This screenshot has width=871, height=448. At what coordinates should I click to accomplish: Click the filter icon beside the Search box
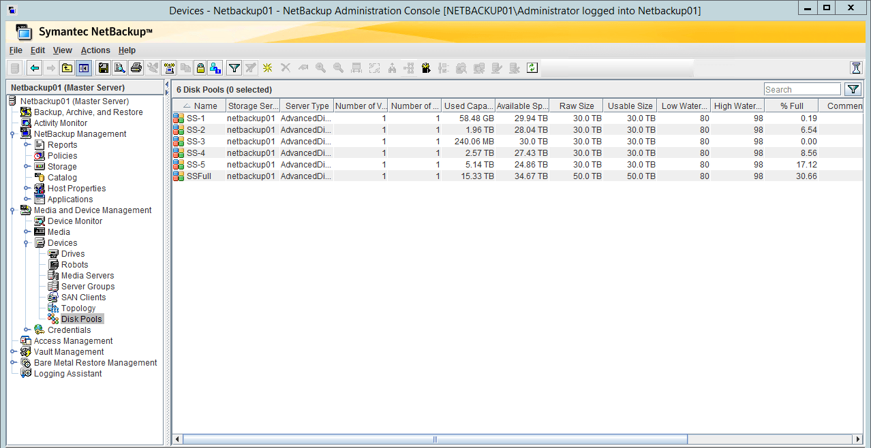853,89
